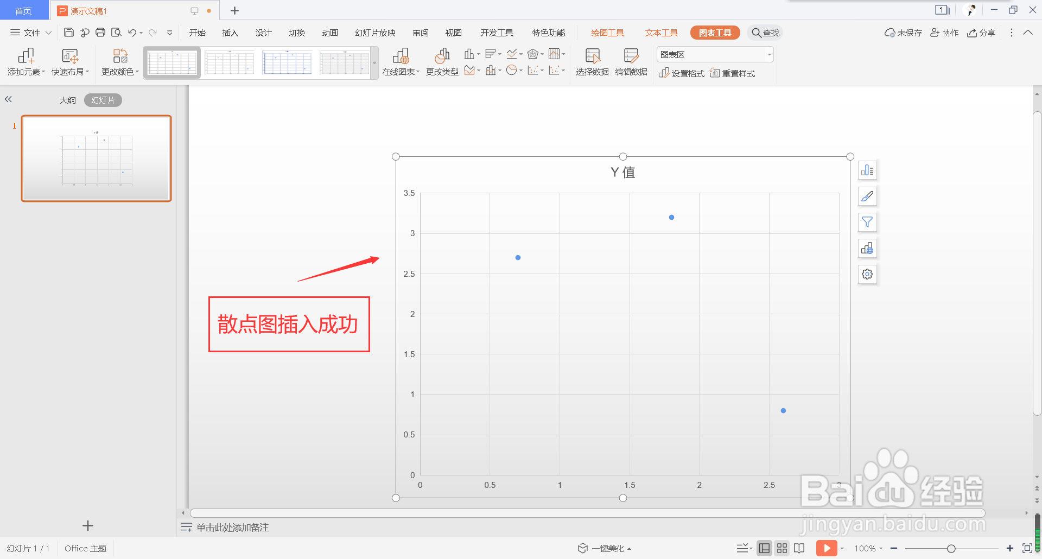
Task: Click the Save icon in quick access toolbar
Action: point(69,33)
